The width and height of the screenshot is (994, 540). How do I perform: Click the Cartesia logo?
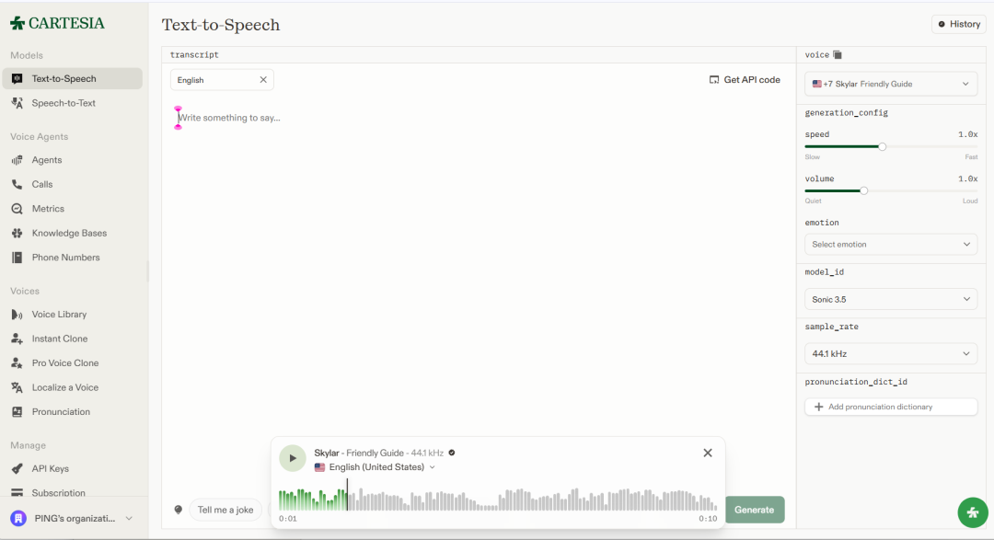[57, 23]
